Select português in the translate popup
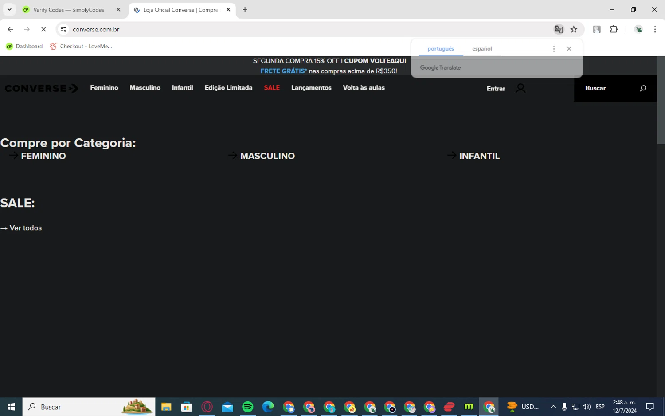This screenshot has height=416, width=665. (441, 49)
